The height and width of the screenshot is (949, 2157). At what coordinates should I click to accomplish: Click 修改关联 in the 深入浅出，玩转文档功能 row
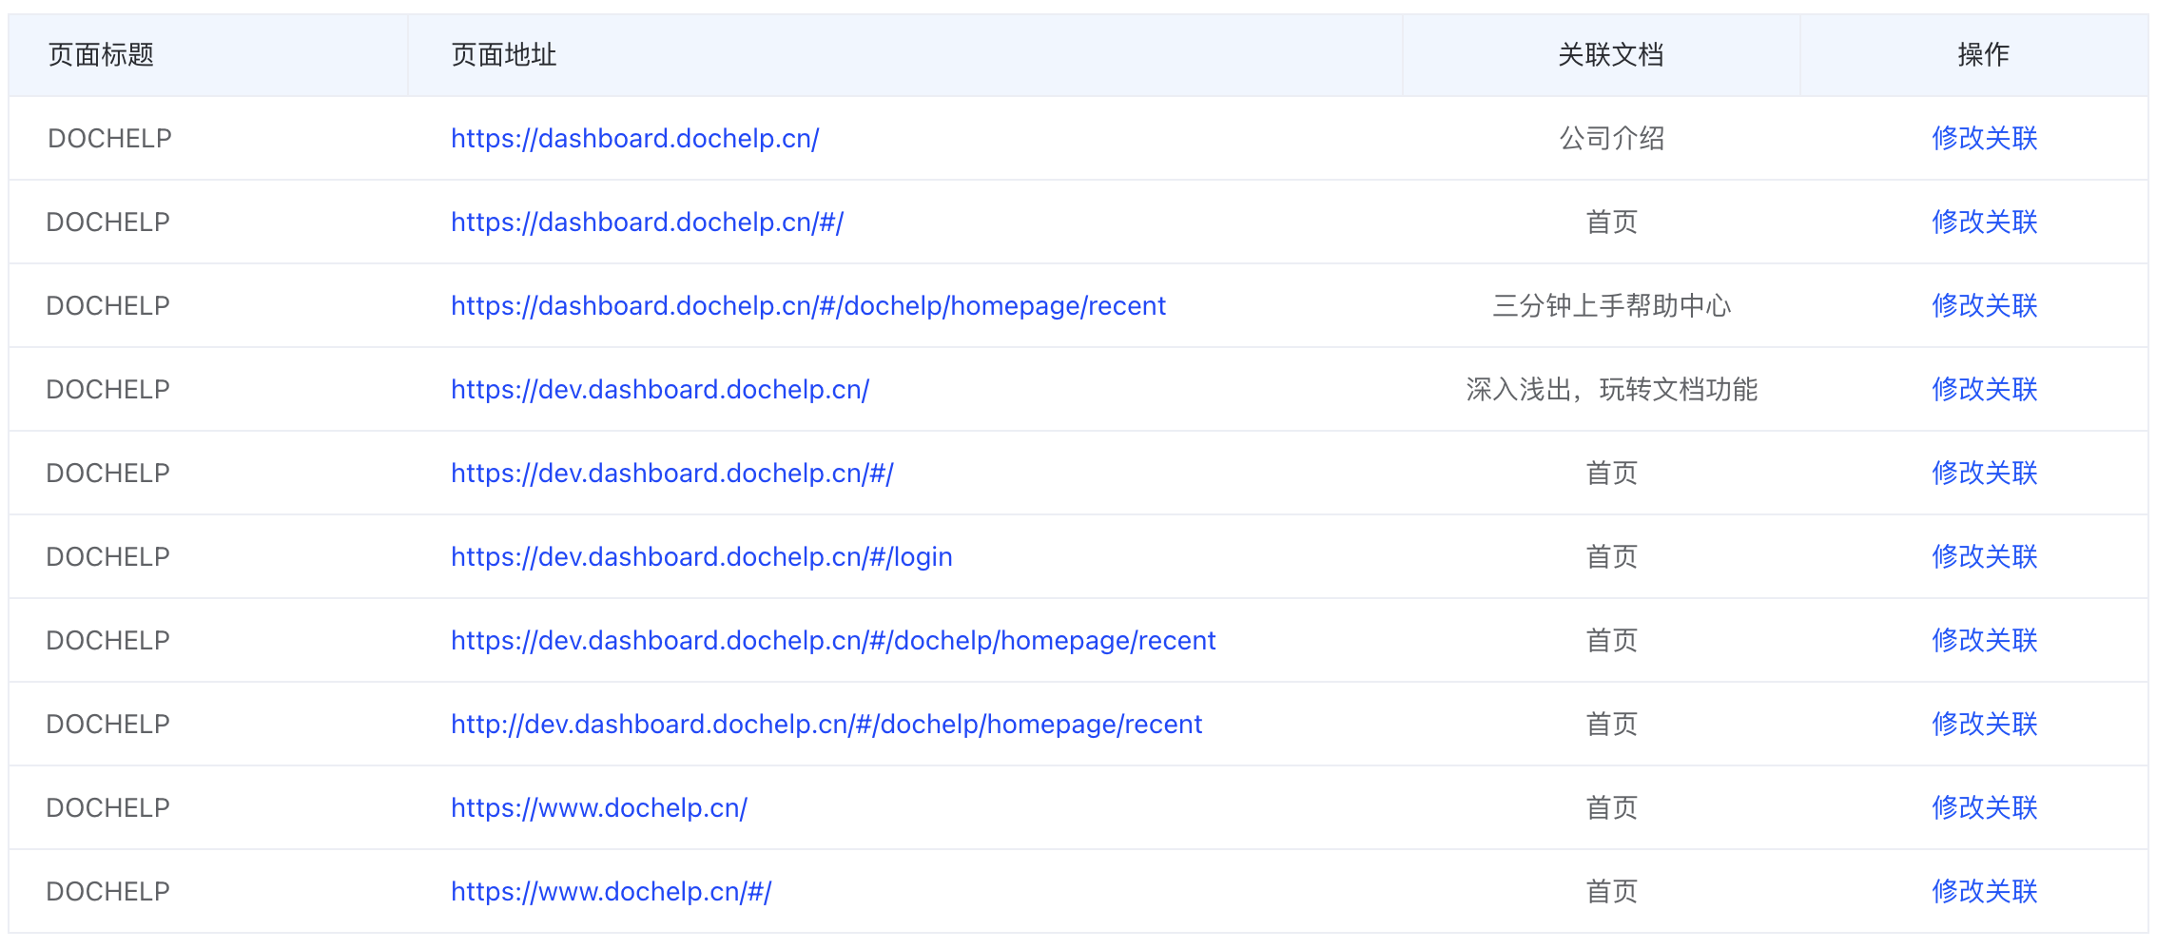click(1984, 390)
